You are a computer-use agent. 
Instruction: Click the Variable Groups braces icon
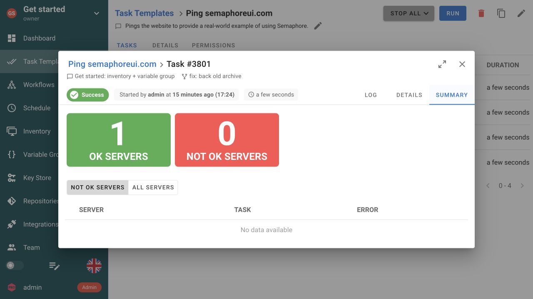[x=12, y=154]
